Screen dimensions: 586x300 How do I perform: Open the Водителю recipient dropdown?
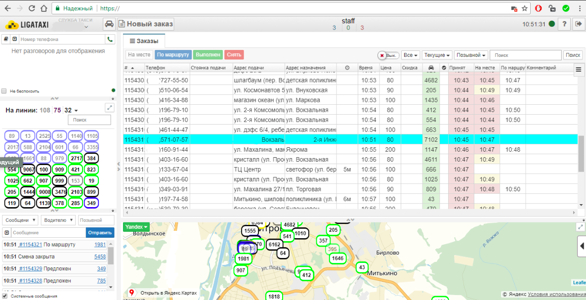pyautogui.click(x=58, y=220)
